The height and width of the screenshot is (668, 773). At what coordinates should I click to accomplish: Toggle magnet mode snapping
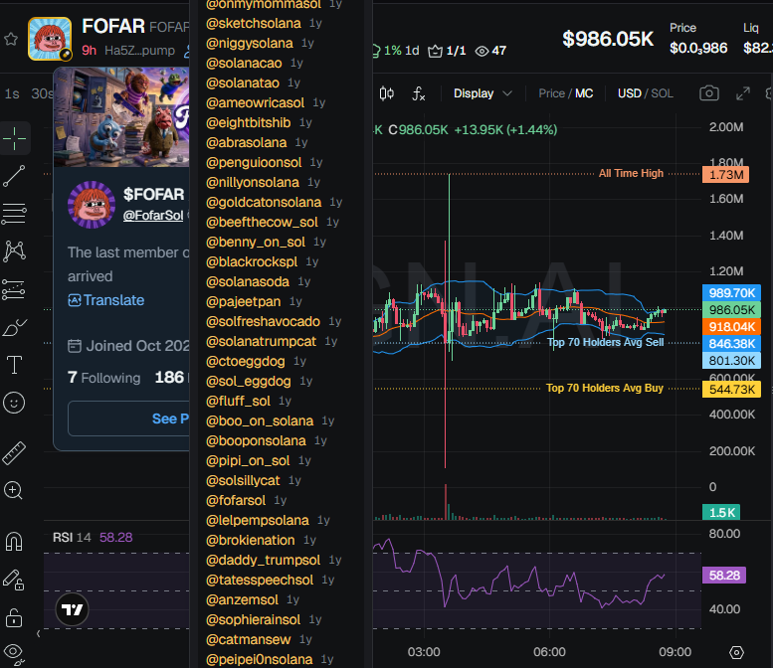click(x=14, y=542)
